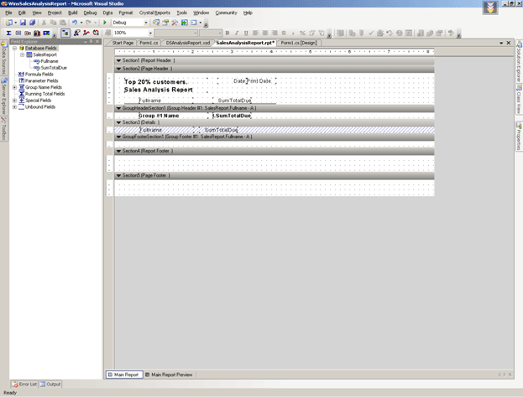
Task: Click the New Project toolbar icon
Action: [9, 23]
